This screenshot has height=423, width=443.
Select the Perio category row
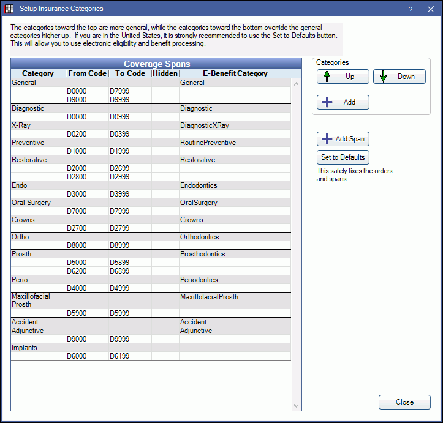(x=151, y=280)
